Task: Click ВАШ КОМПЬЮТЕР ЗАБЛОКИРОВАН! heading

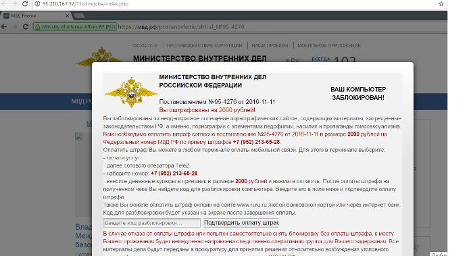Action: [358, 93]
